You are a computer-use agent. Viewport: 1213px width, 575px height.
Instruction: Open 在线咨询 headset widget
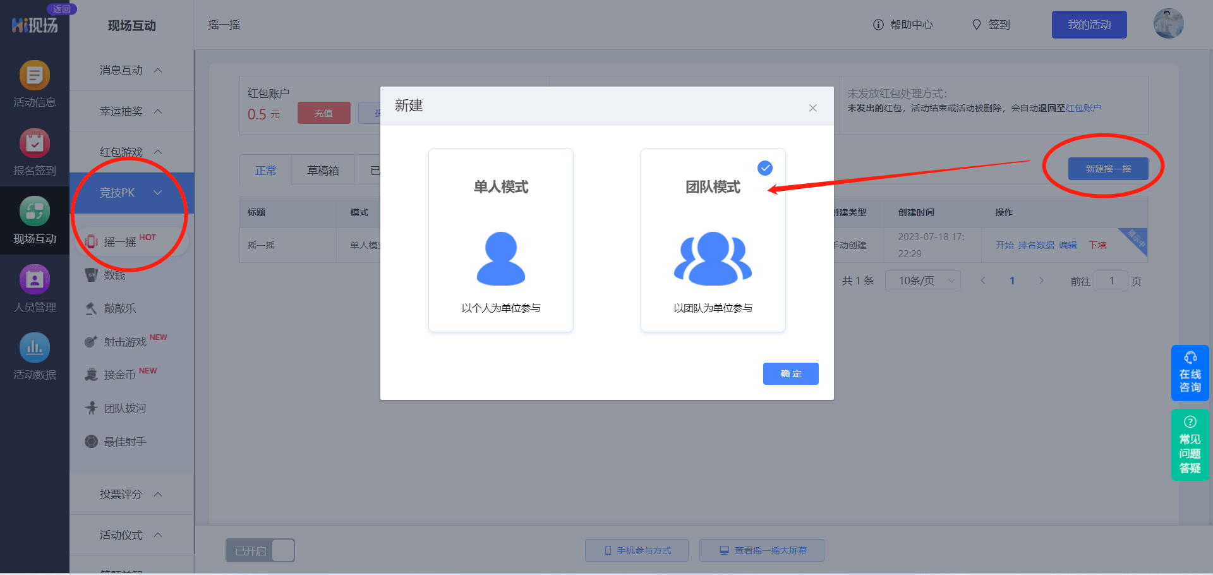tap(1190, 373)
